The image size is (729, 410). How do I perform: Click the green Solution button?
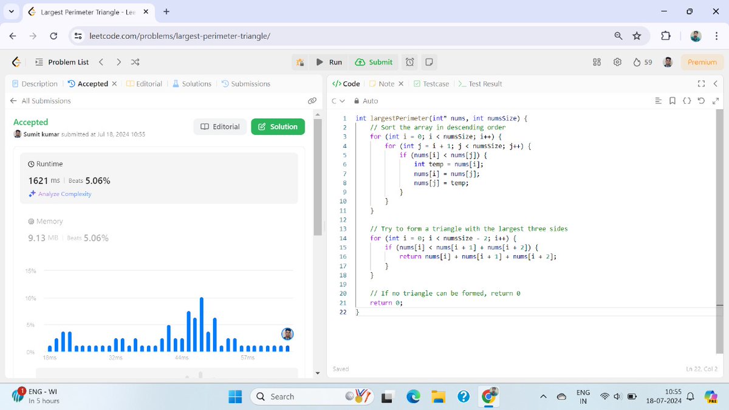coord(278,126)
